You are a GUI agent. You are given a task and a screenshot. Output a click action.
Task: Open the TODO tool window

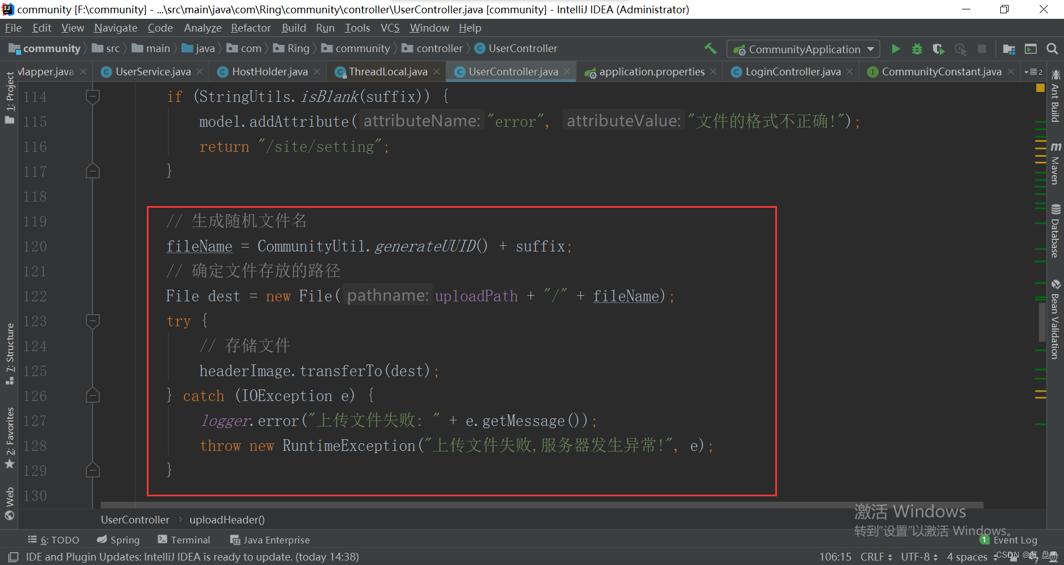pyautogui.click(x=54, y=540)
